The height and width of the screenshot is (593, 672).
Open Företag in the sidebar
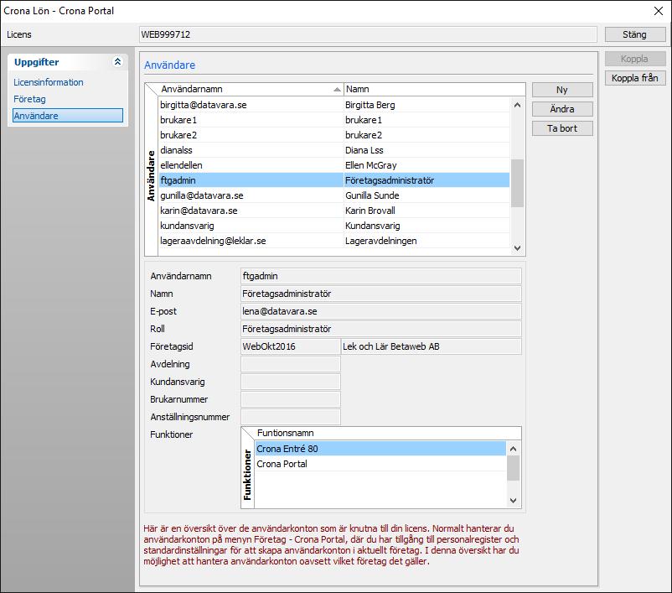tap(29, 99)
